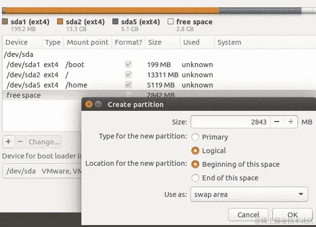
Task: Toggle format checkbox for /dev/sda2
Action: 128,74
